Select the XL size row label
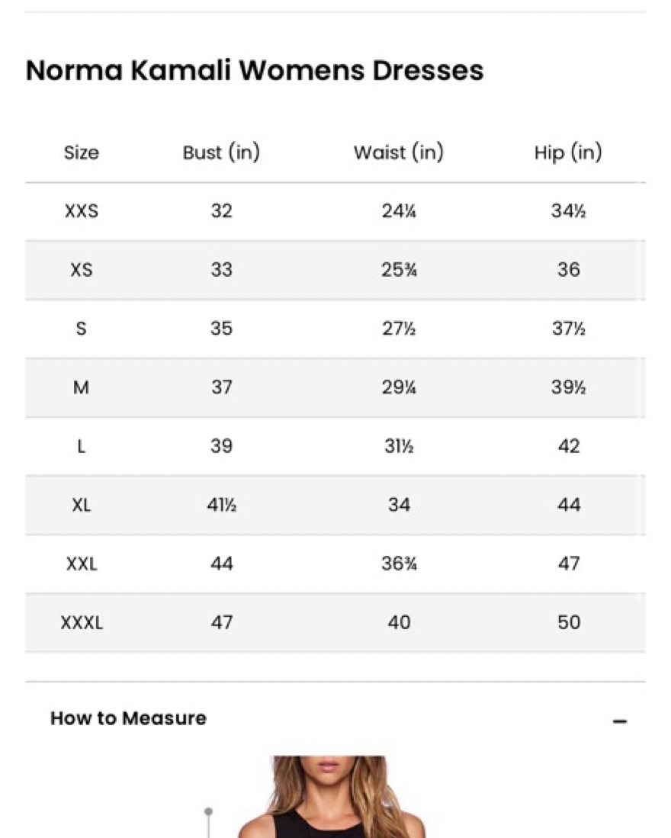This screenshot has width=671, height=838. 81,505
